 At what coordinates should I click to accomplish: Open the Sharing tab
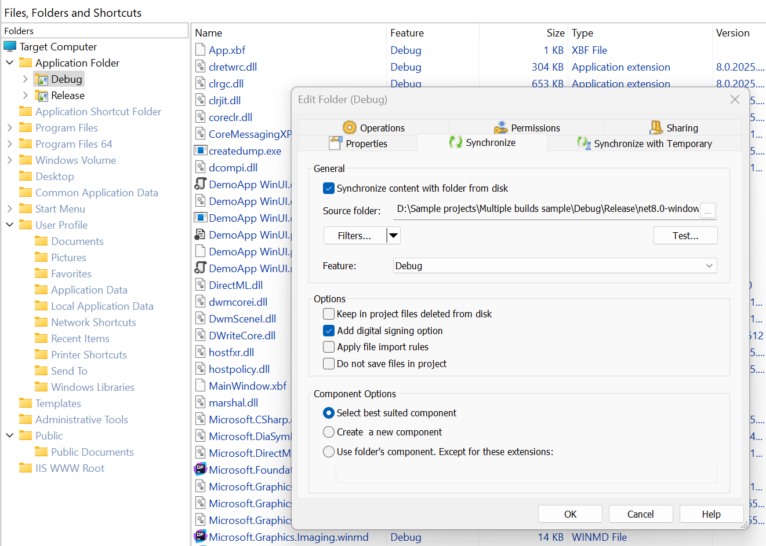coord(673,127)
